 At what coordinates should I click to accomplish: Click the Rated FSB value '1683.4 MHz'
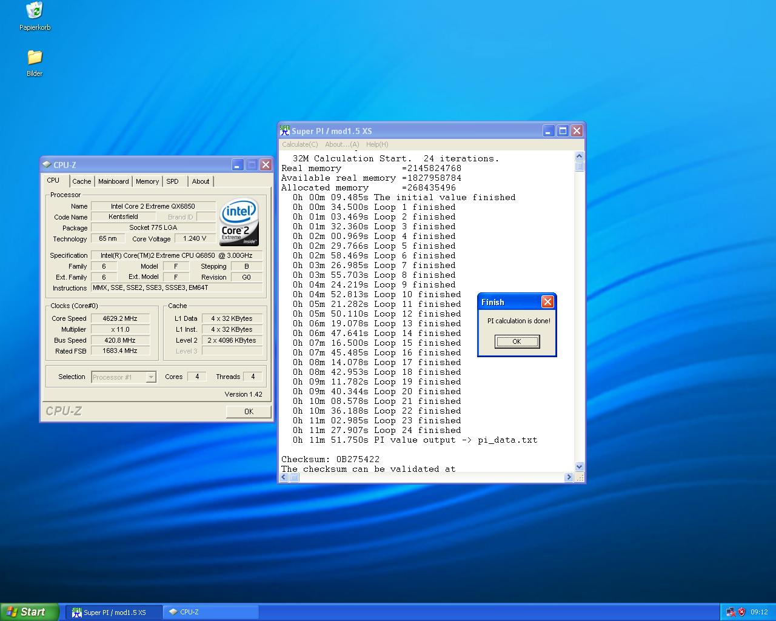click(120, 351)
